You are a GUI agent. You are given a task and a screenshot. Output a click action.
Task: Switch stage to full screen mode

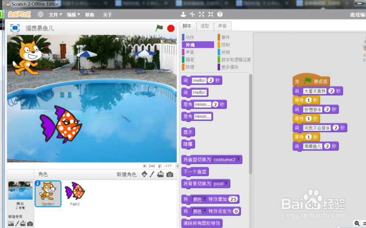click(x=15, y=28)
